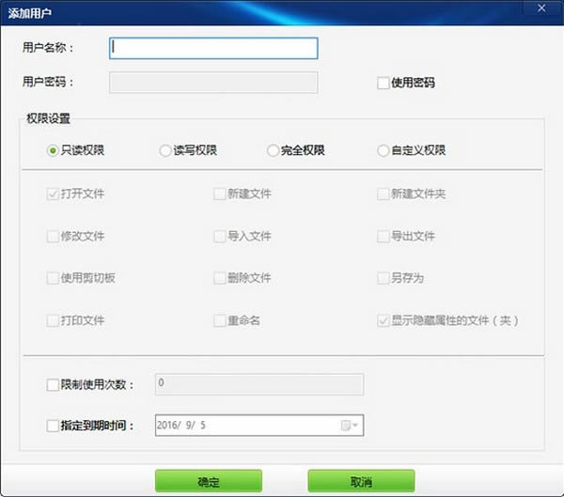This screenshot has height=497, width=564.
Task: Toggle the 使用剪切板 checkbox
Action: pyautogui.click(x=53, y=278)
